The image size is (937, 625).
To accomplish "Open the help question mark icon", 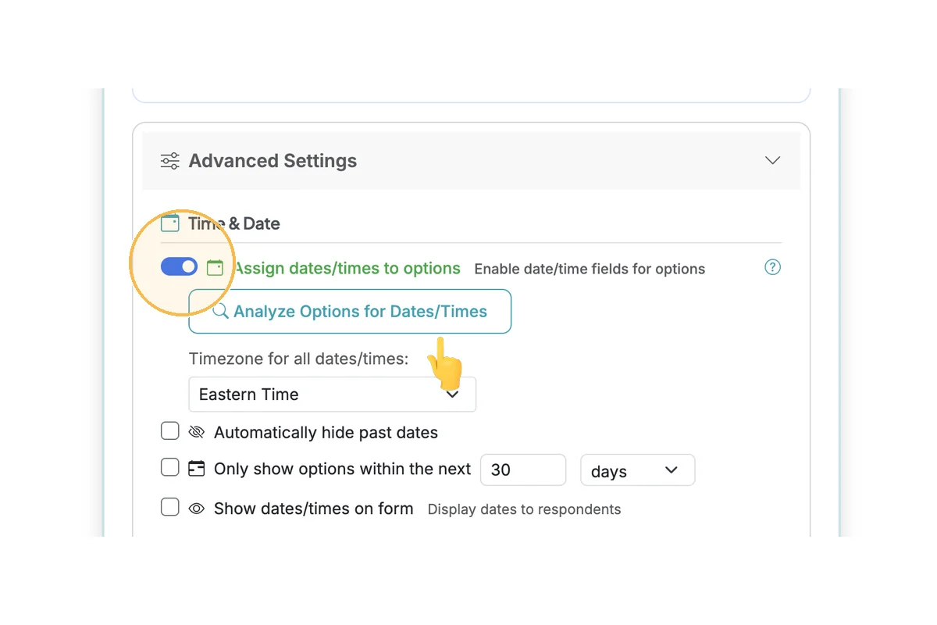I will click(x=772, y=267).
